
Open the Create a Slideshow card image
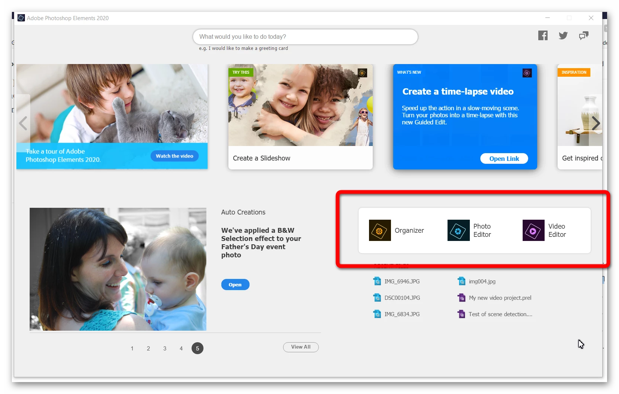pos(300,105)
